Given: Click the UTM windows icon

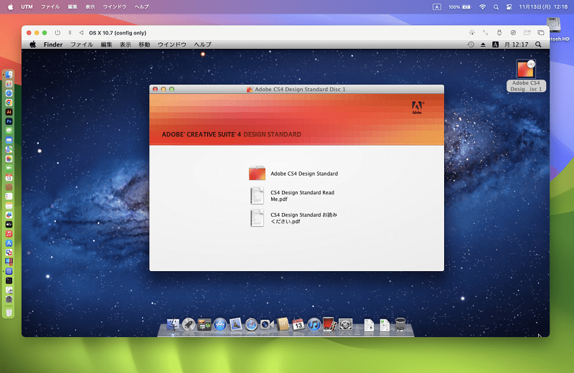Looking at the screenshot, I should pyautogui.click(x=541, y=32).
